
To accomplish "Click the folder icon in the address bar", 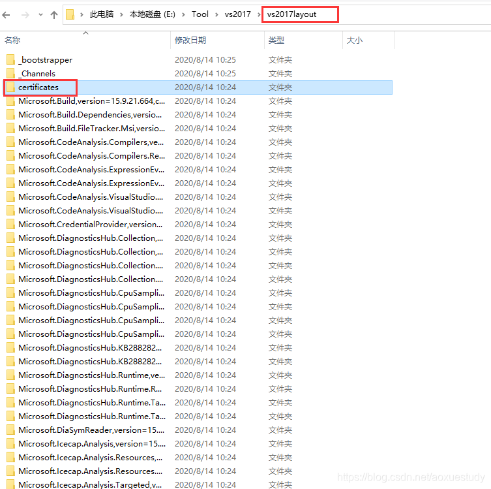I will [x=70, y=14].
